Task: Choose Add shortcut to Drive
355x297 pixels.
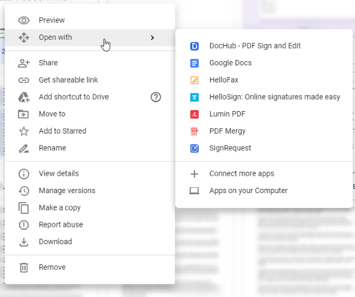Action: pyautogui.click(x=90, y=97)
